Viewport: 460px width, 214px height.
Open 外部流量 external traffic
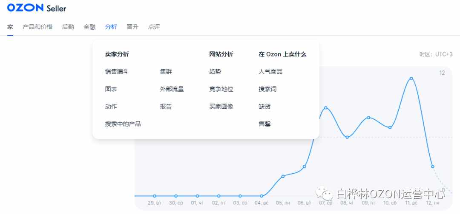172,89
